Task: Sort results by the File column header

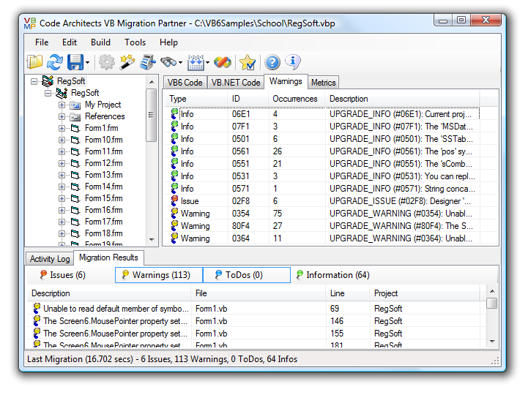Action: coord(259,293)
